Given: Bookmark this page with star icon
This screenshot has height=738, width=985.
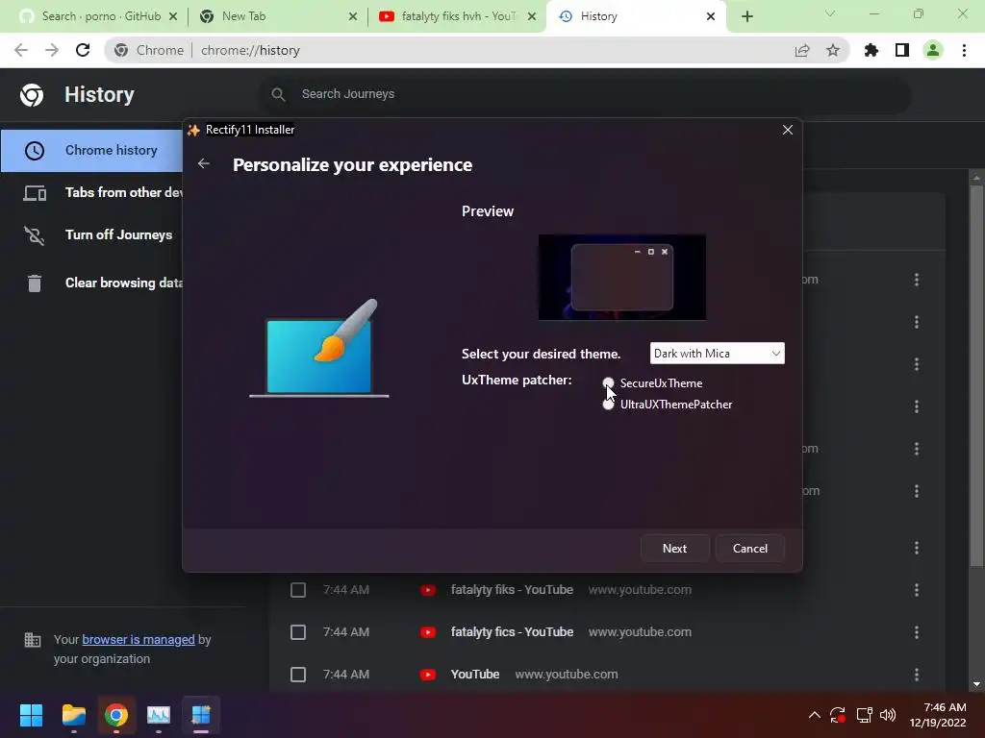Looking at the screenshot, I should point(833,50).
